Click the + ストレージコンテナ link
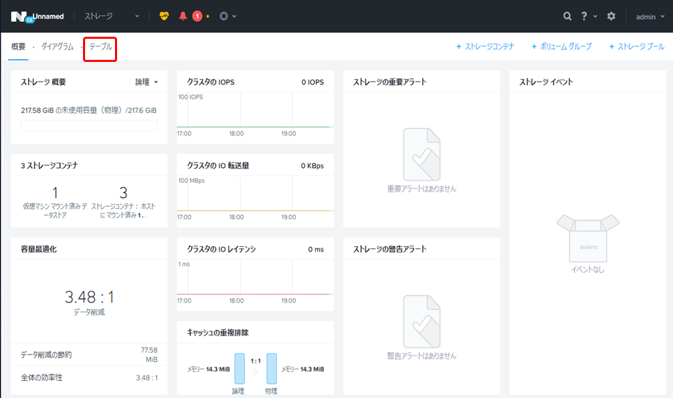Screen dimensions: 673x398 [485, 46]
